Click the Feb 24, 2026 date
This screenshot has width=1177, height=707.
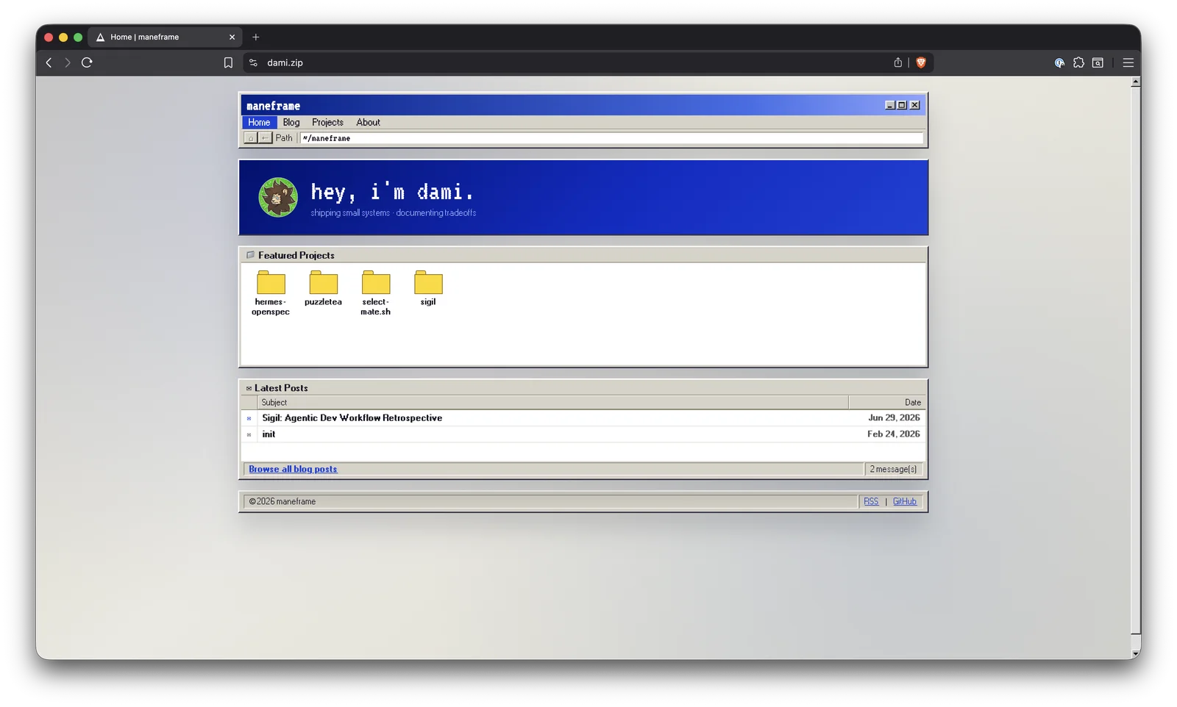[894, 434]
